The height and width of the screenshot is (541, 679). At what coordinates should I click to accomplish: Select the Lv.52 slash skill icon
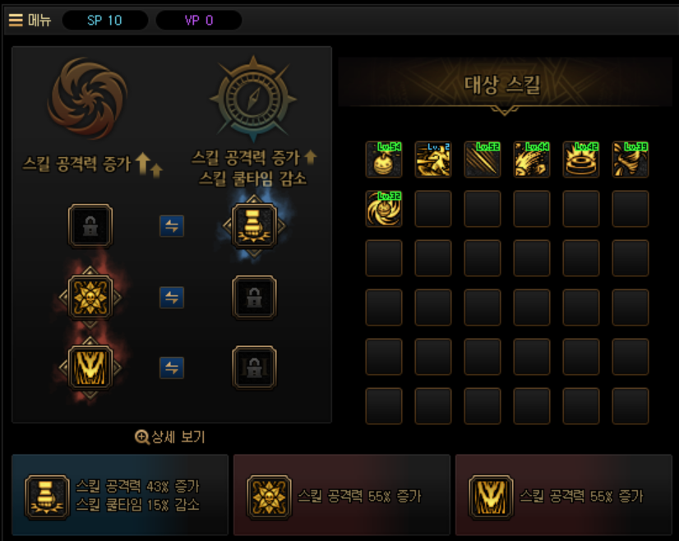[x=483, y=160]
